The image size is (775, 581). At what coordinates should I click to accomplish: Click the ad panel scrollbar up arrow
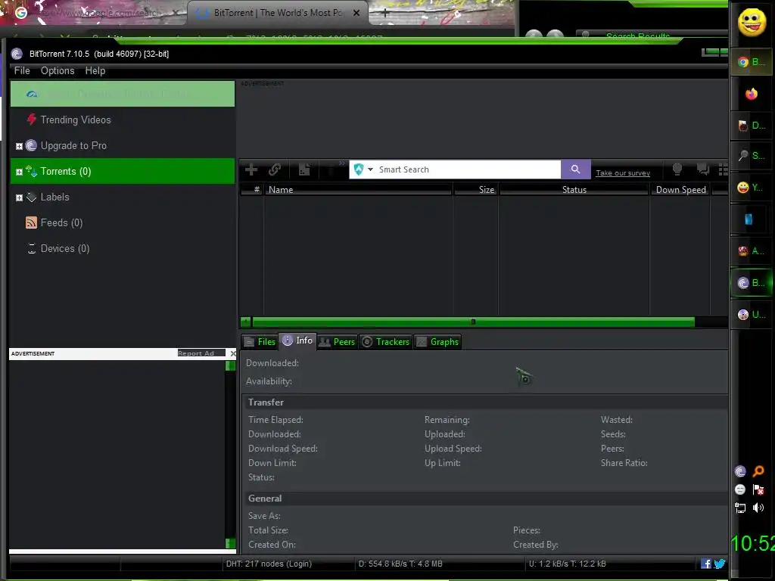[230, 365]
